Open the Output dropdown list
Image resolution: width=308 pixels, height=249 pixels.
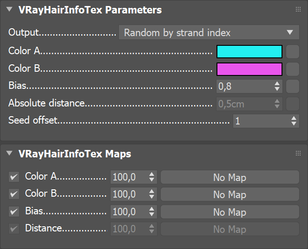209,32
